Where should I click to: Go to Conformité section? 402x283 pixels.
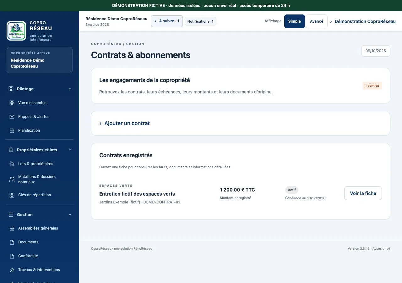40,256
